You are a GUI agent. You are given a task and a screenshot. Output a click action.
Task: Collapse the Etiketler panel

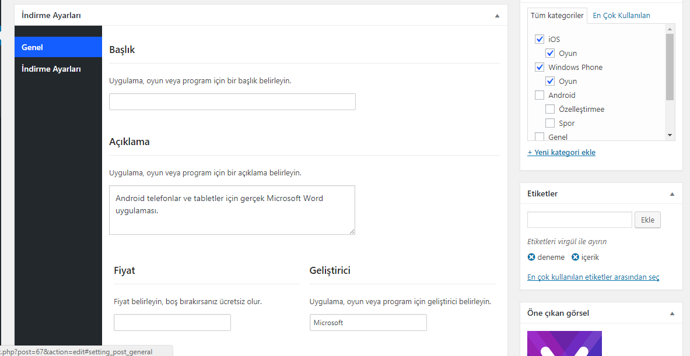(672, 194)
